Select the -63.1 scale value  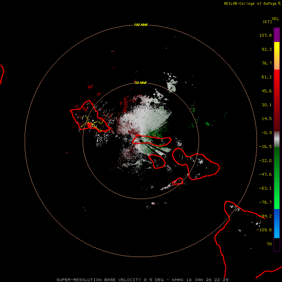click(x=265, y=188)
